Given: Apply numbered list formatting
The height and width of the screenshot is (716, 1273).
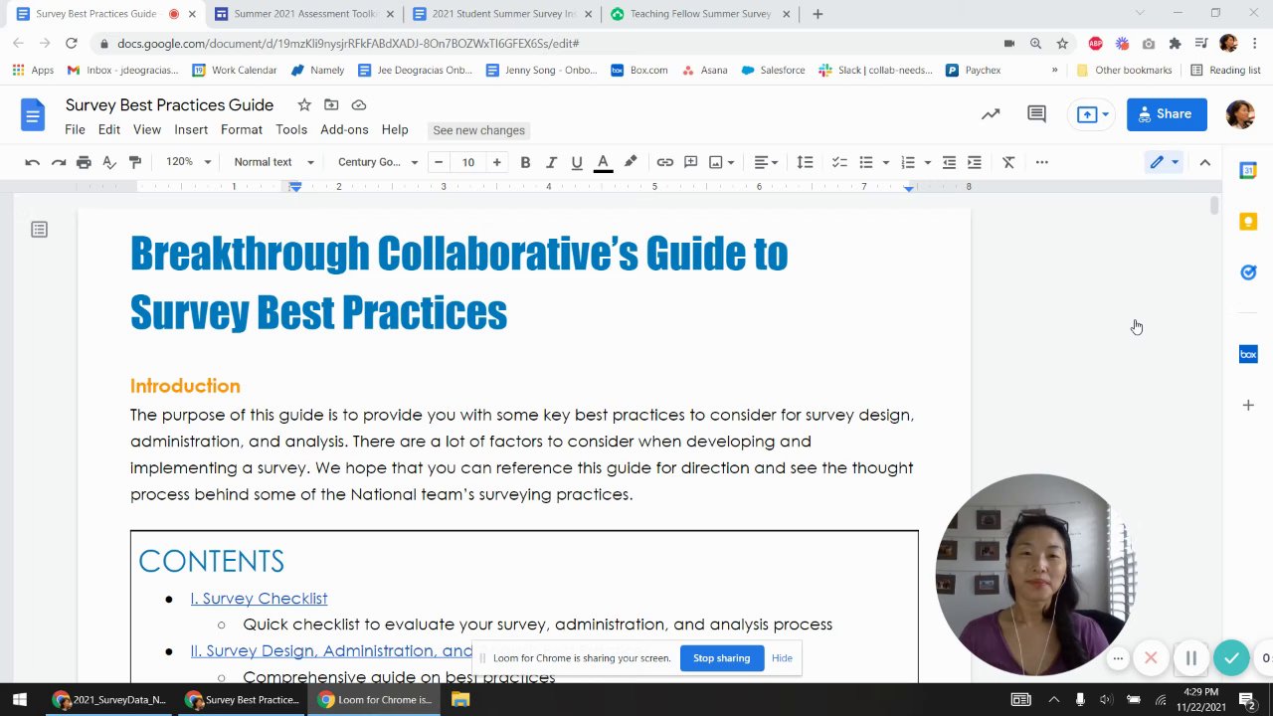Looking at the screenshot, I should tap(907, 162).
